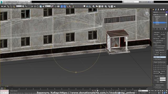Switch to the Hierarchy command panel tab
This screenshot has height=94, width=168.
tap(159, 10)
